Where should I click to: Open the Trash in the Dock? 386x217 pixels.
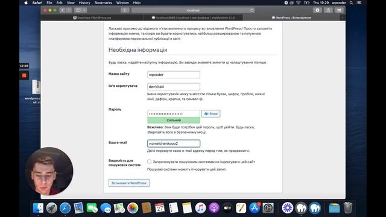[347, 208]
